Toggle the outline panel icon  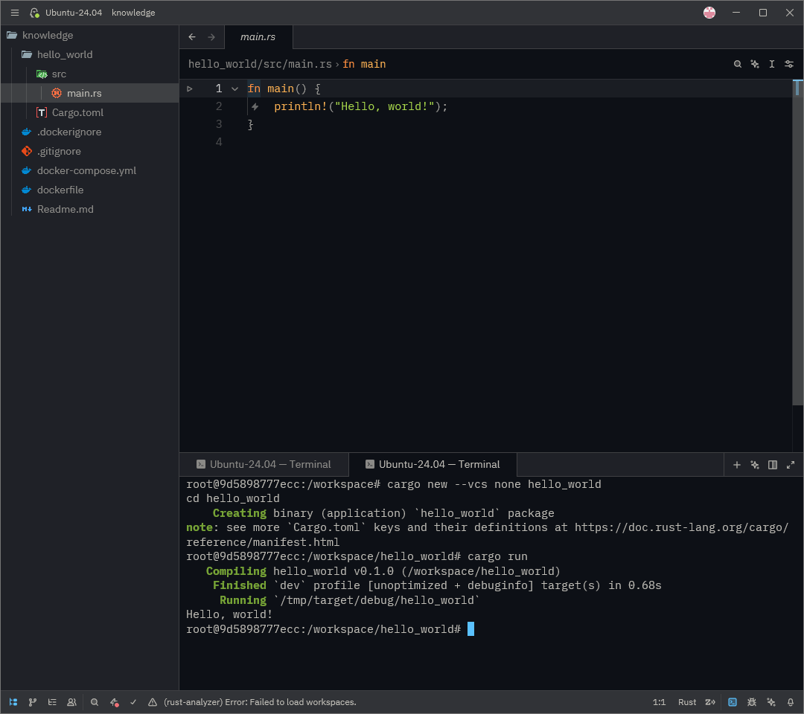pos(52,702)
